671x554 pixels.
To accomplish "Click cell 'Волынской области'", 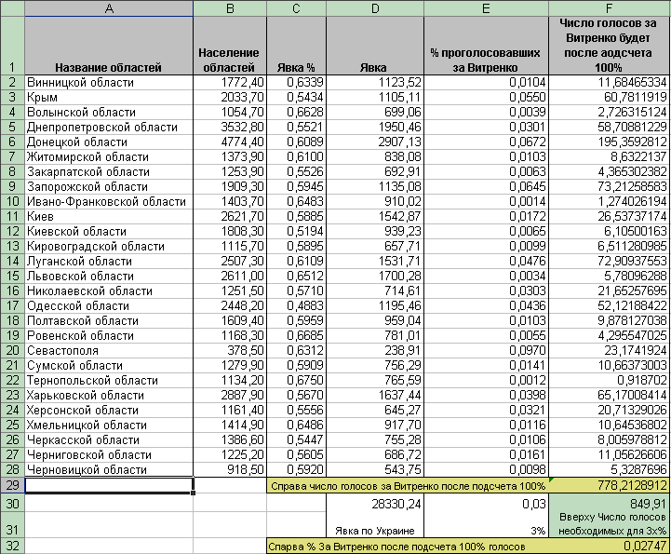I will coord(109,112).
